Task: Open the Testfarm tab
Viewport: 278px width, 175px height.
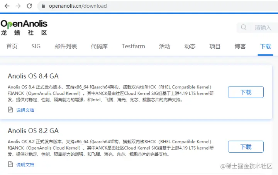Action: [133, 46]
